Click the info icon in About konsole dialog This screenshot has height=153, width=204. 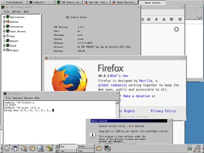pos(93,135)
